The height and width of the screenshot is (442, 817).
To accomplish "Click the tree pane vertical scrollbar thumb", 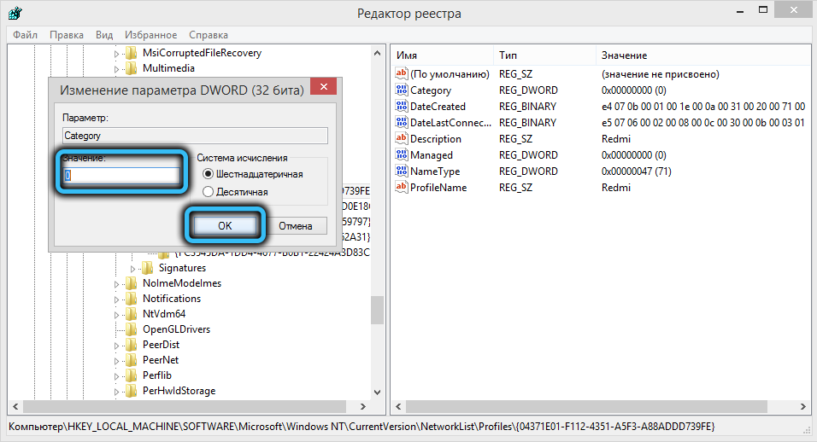I will point(377,310).
